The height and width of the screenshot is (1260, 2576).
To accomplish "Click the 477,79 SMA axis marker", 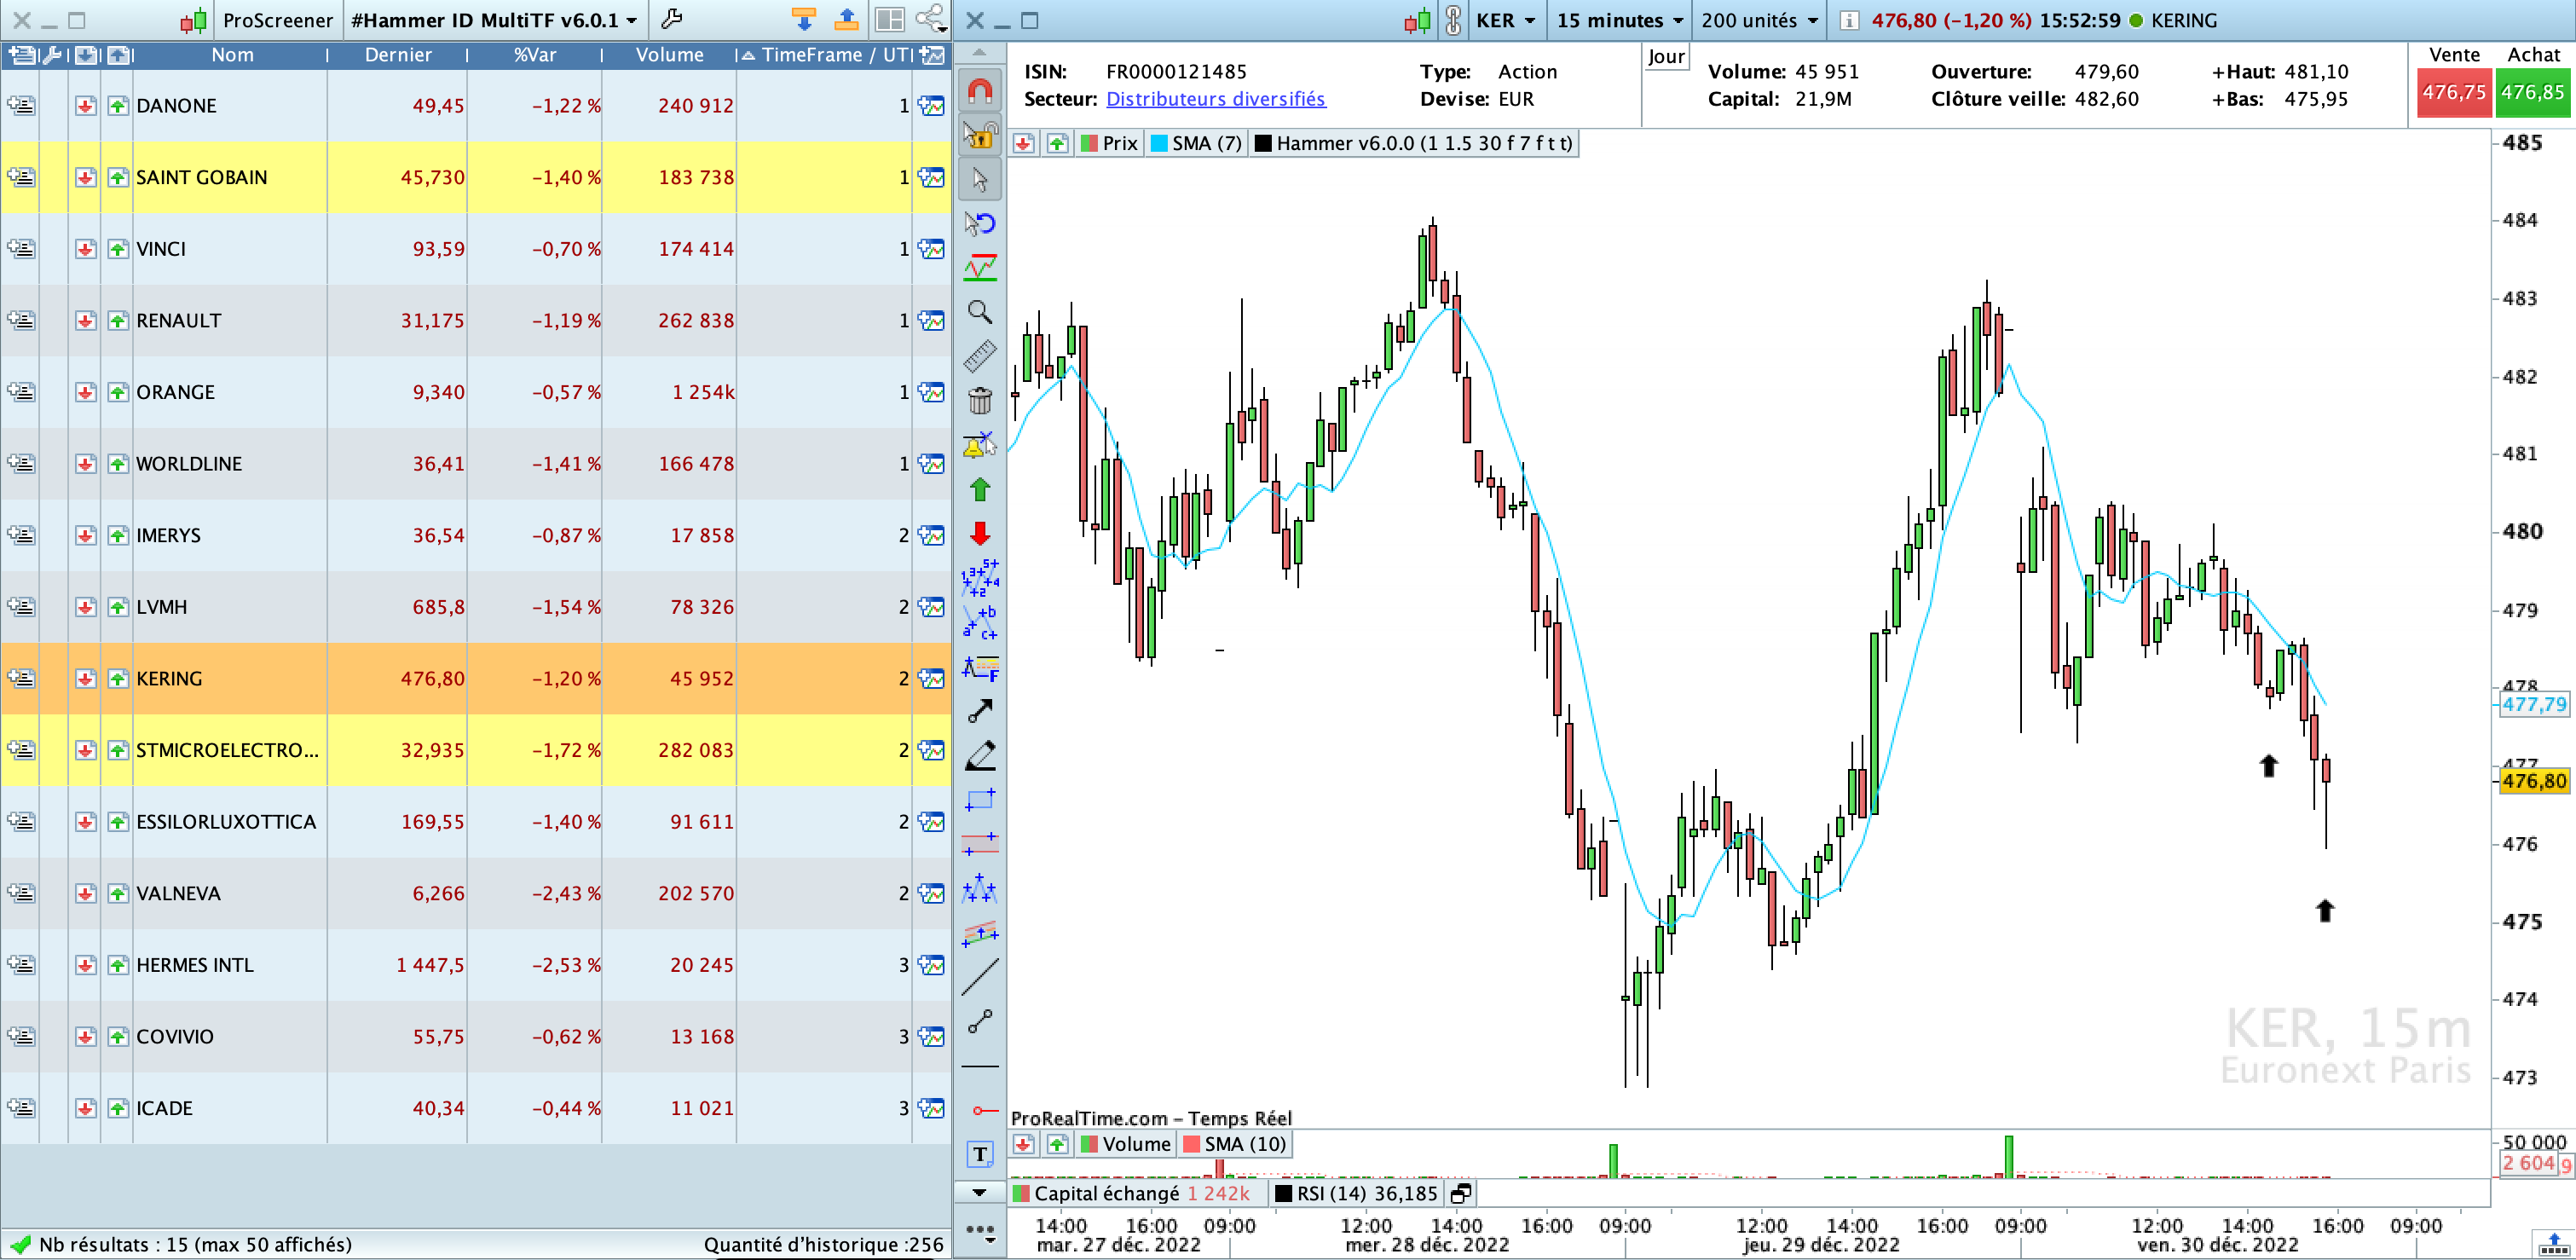I will 2534,704.
